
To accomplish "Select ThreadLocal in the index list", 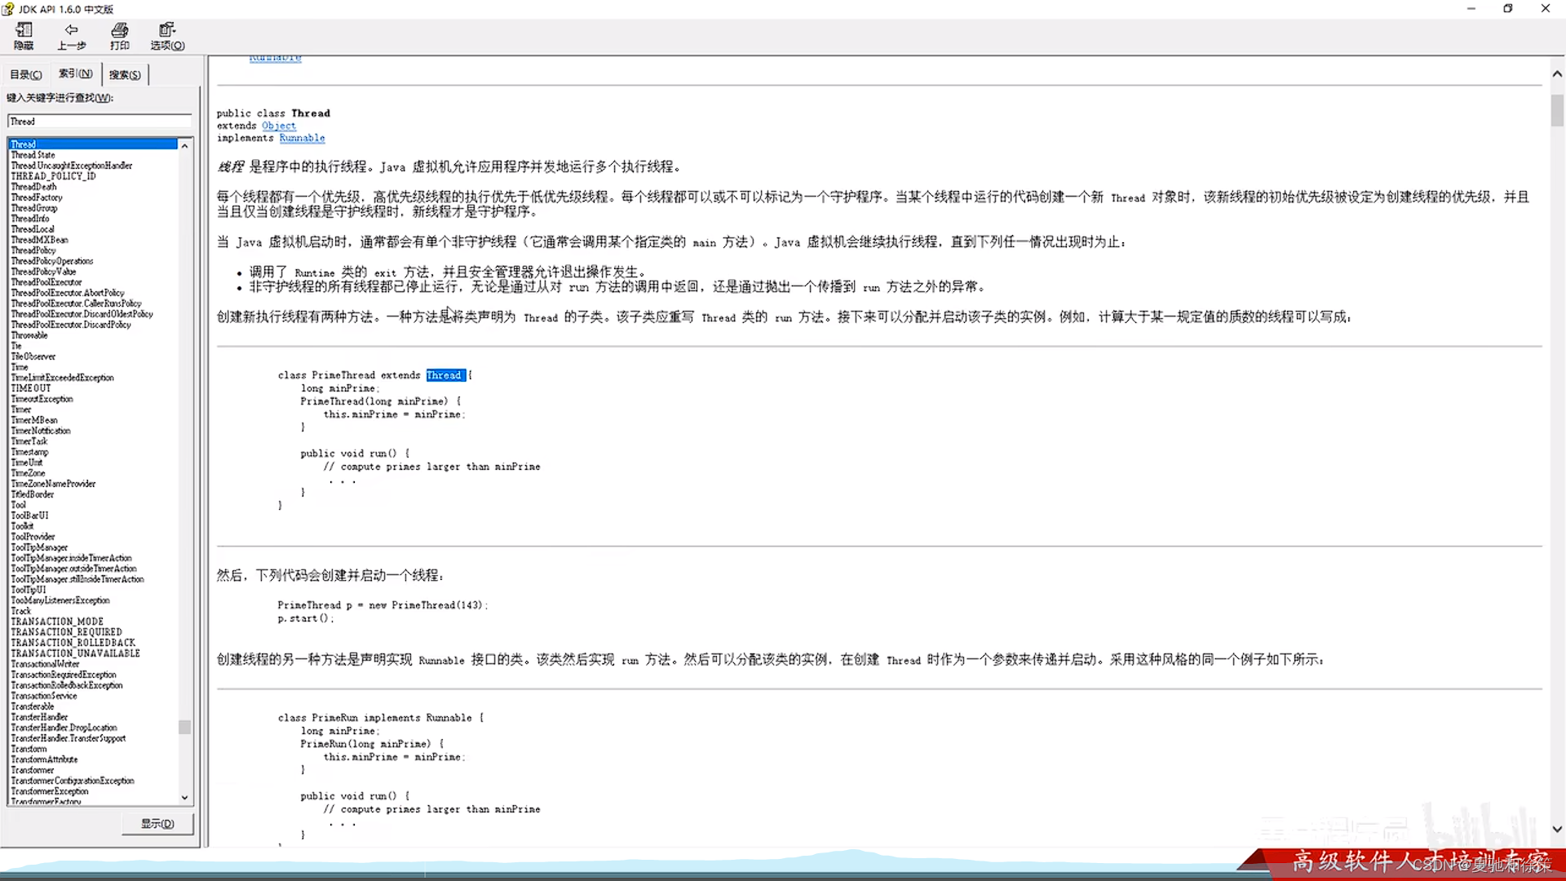I will click(x=33, y=229).
